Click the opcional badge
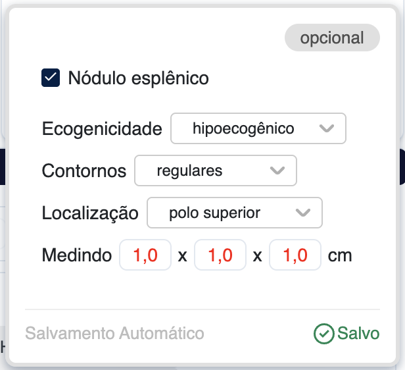Screen dimensions: 405x370 (332, 38)
